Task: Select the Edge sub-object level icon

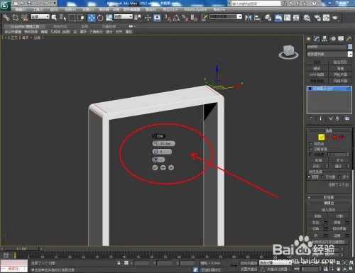Action: (321, 137)
